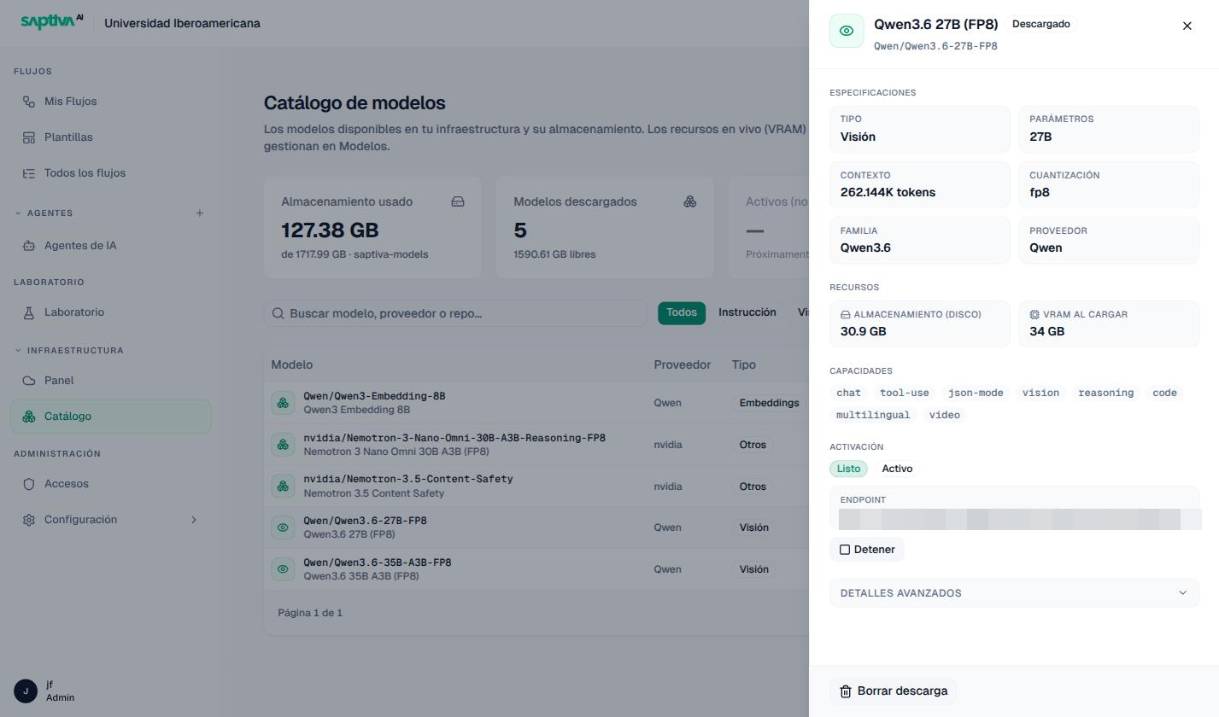Screen dimensions: 1219x717
Task: Click the Accesos shield icon
Action: click(29, 484)
